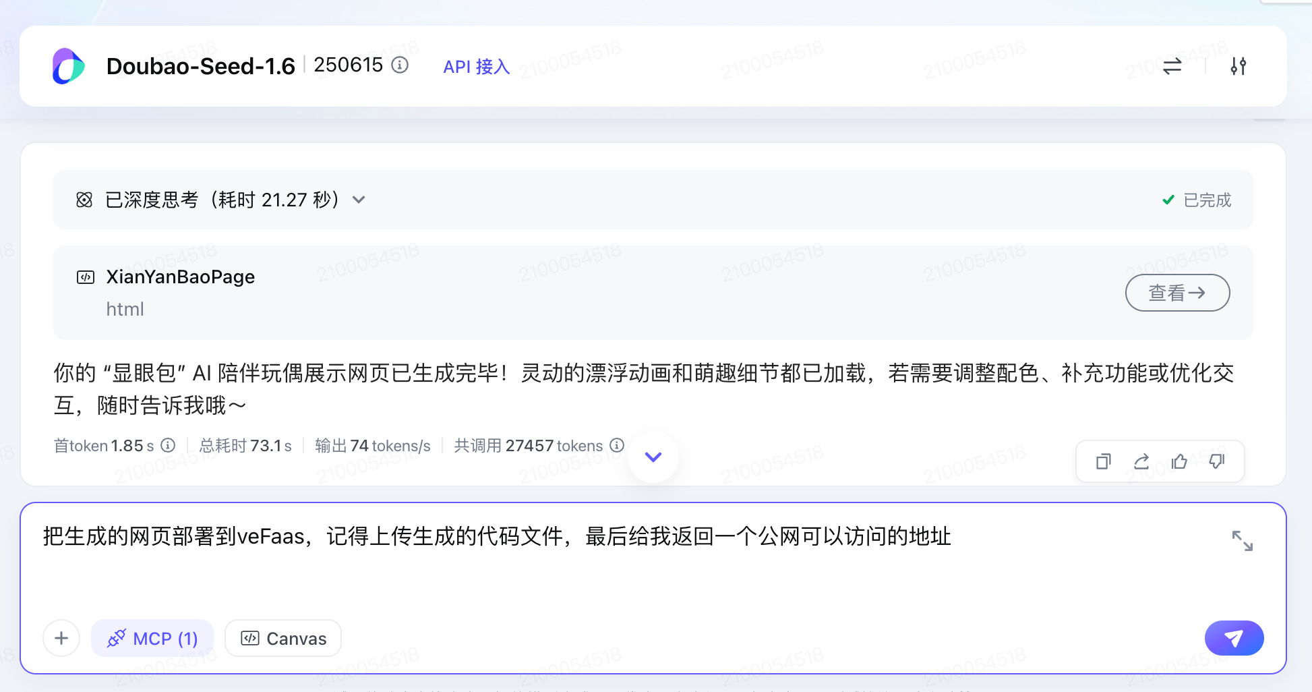The image size is (1312, 692).
Task: Share the response
Action: [x=1141, y=461]
